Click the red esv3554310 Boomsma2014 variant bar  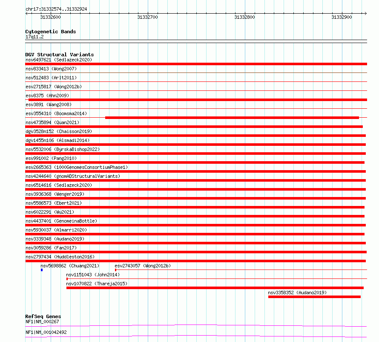tap(232, 118)
